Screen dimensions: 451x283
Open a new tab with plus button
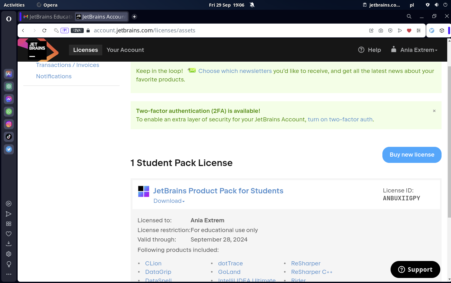[x=134, y=17]
